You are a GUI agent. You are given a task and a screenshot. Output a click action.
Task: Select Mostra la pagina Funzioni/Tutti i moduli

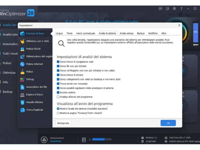tap(58, 113)
